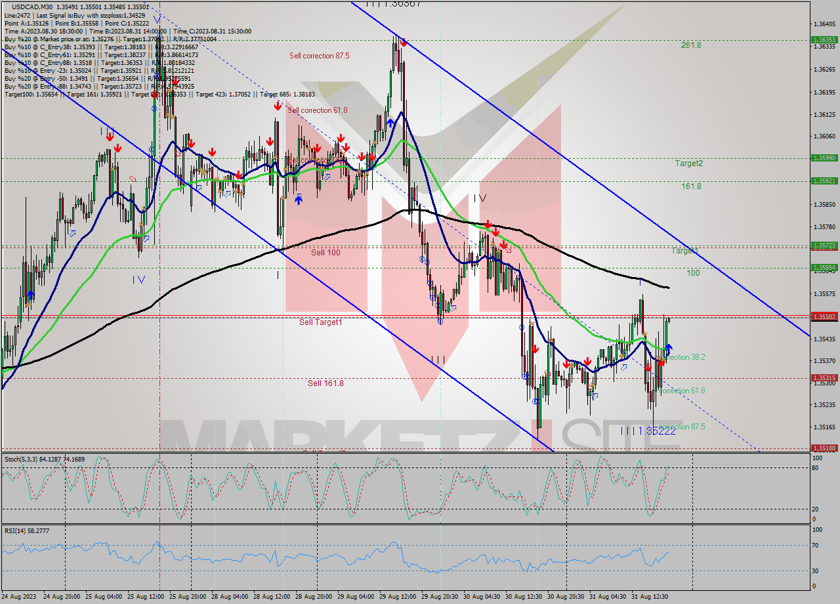The image size is (840, 604).
Task: Click the '29 Aug 12:00' time axis label
Action: point(396,597)
